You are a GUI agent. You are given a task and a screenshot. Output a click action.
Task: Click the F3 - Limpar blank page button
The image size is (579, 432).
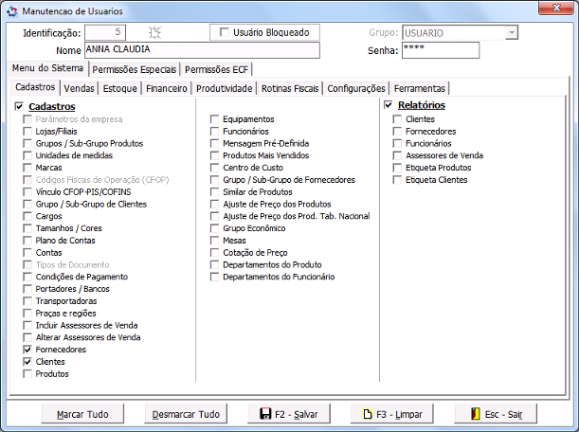(391, 414)
